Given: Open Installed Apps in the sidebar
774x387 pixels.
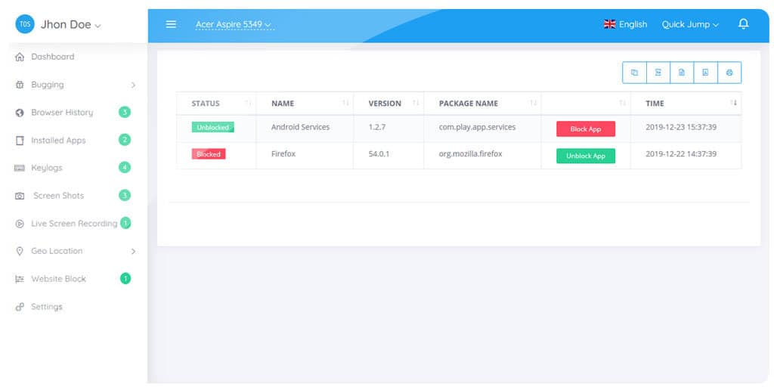Looking at the screenshot, I should tap(58, 141).
